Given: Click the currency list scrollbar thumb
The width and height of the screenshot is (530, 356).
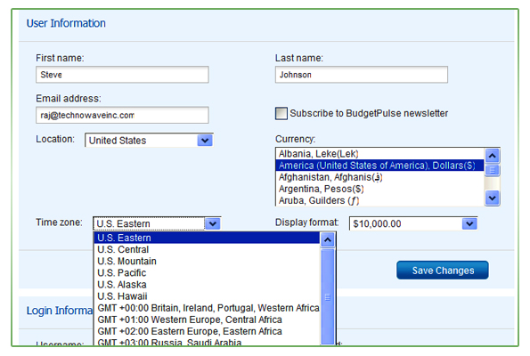Looking at the screenshot, I should point(492,170).
